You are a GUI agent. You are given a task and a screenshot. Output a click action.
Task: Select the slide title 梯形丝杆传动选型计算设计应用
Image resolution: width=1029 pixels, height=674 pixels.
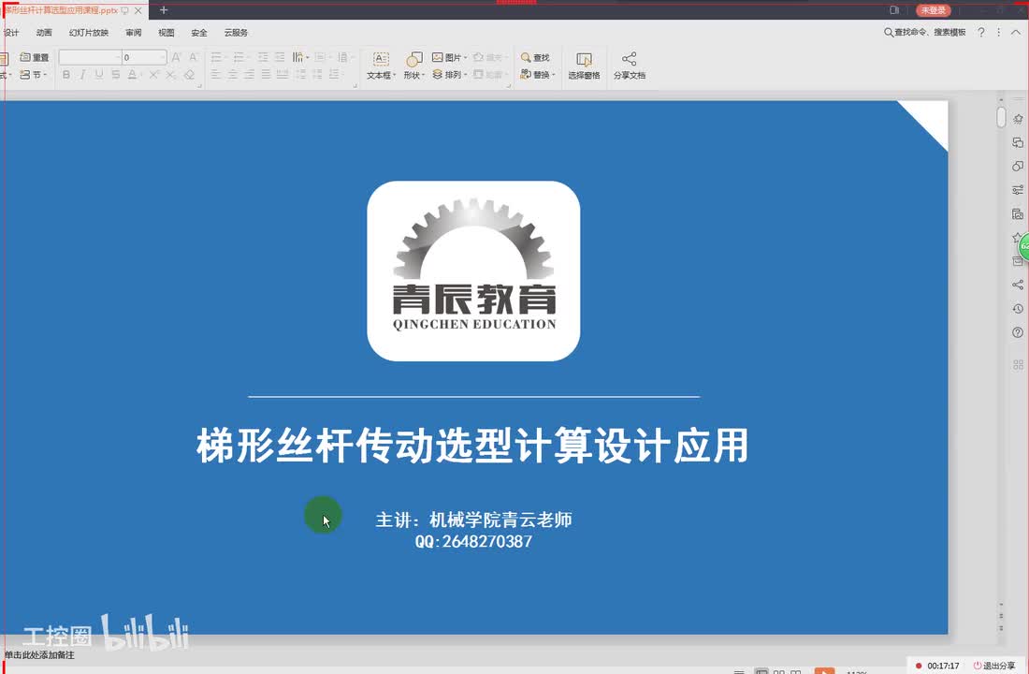tap(472, 446)
